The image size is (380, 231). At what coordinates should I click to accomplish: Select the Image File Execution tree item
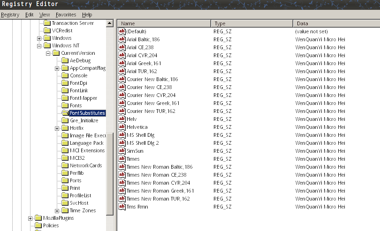click(88, 135)
